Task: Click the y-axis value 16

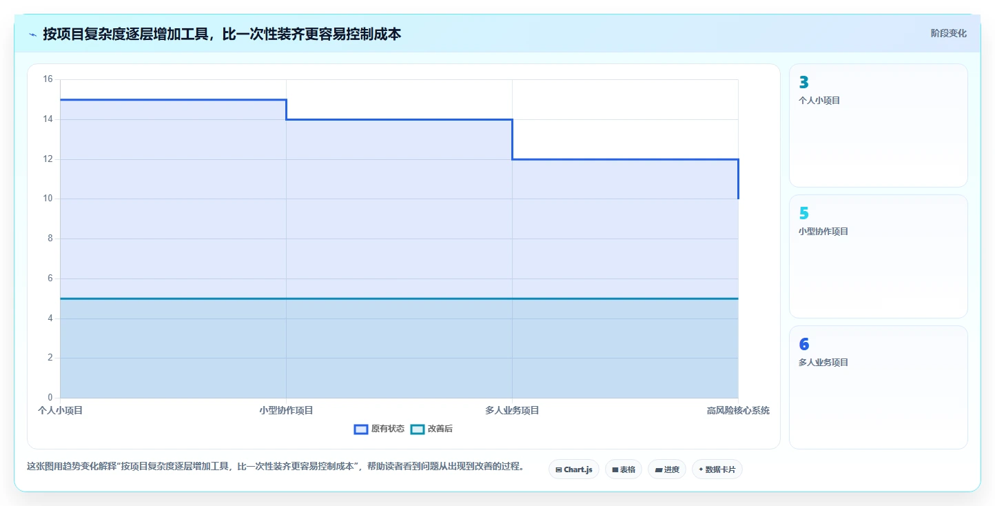Action: pos(48,79)
